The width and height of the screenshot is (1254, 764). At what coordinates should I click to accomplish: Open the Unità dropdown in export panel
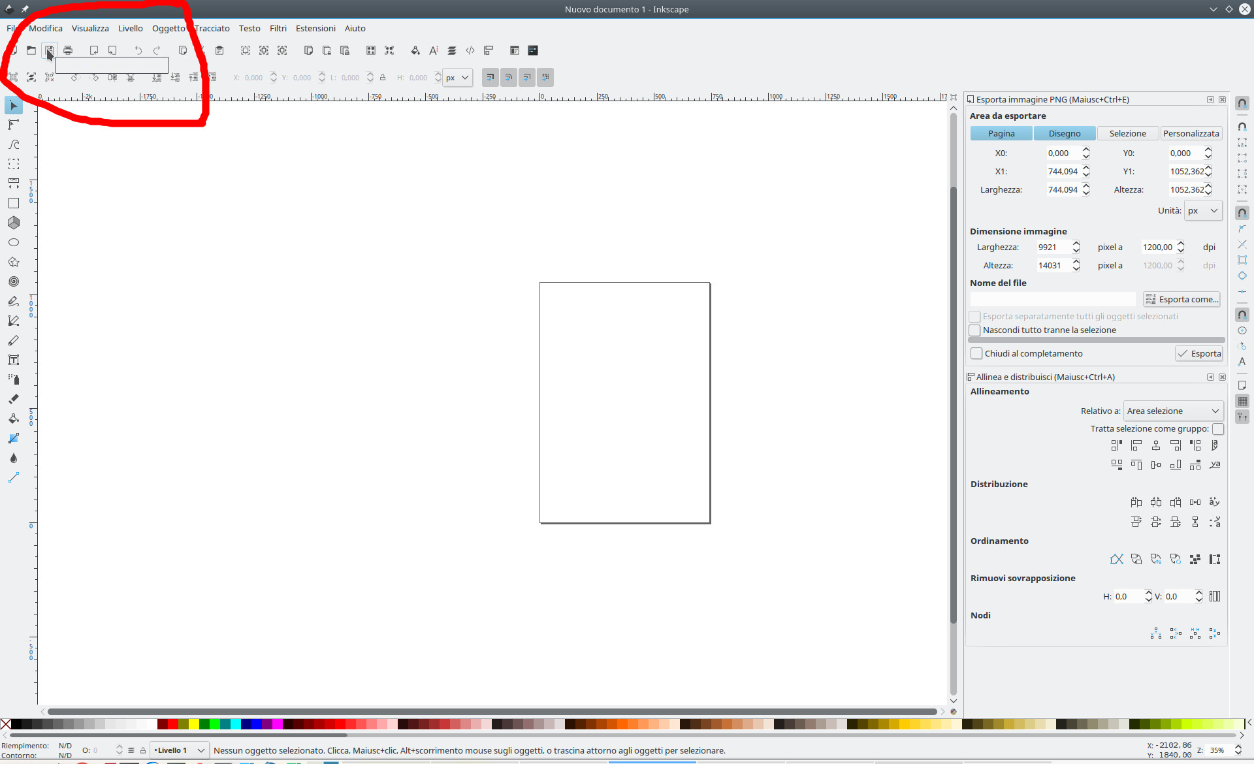1202,210
